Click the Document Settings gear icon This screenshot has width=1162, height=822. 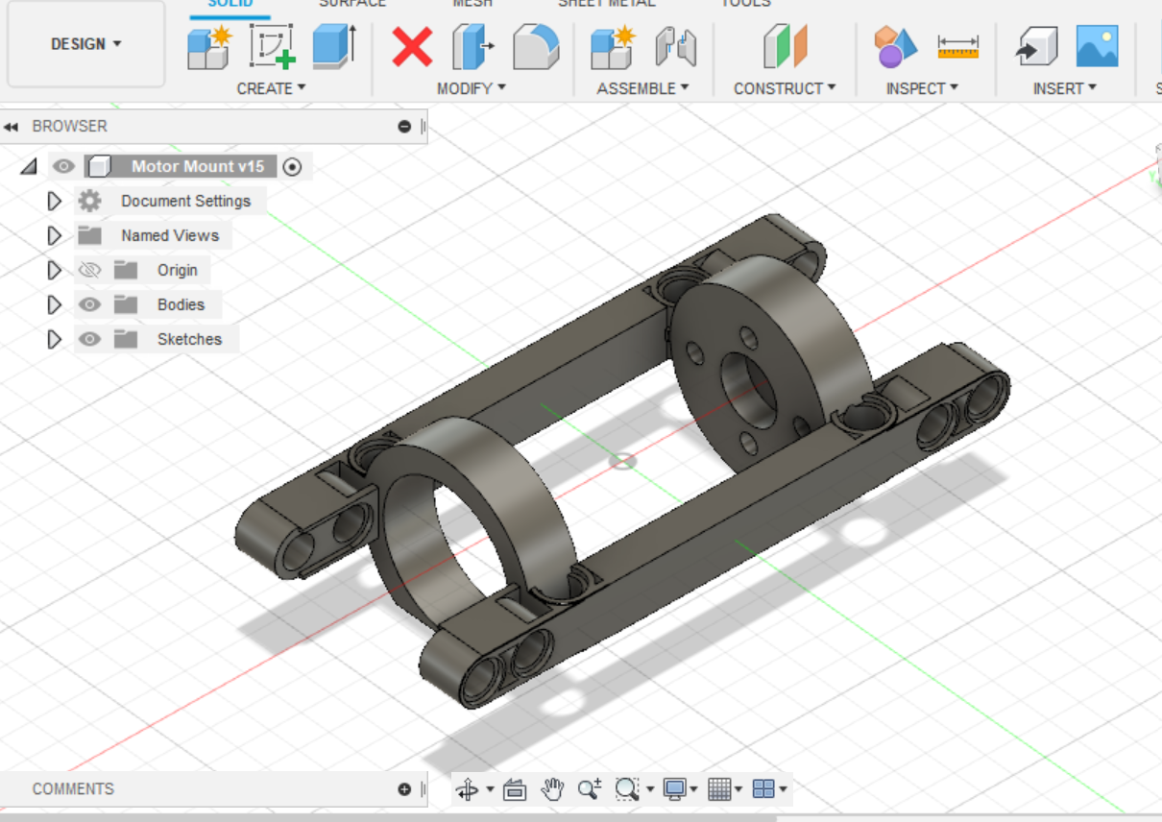[89, 201]
